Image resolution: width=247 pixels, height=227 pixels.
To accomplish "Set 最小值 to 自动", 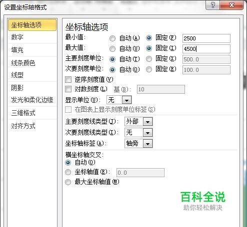I will tap(112, 38).
